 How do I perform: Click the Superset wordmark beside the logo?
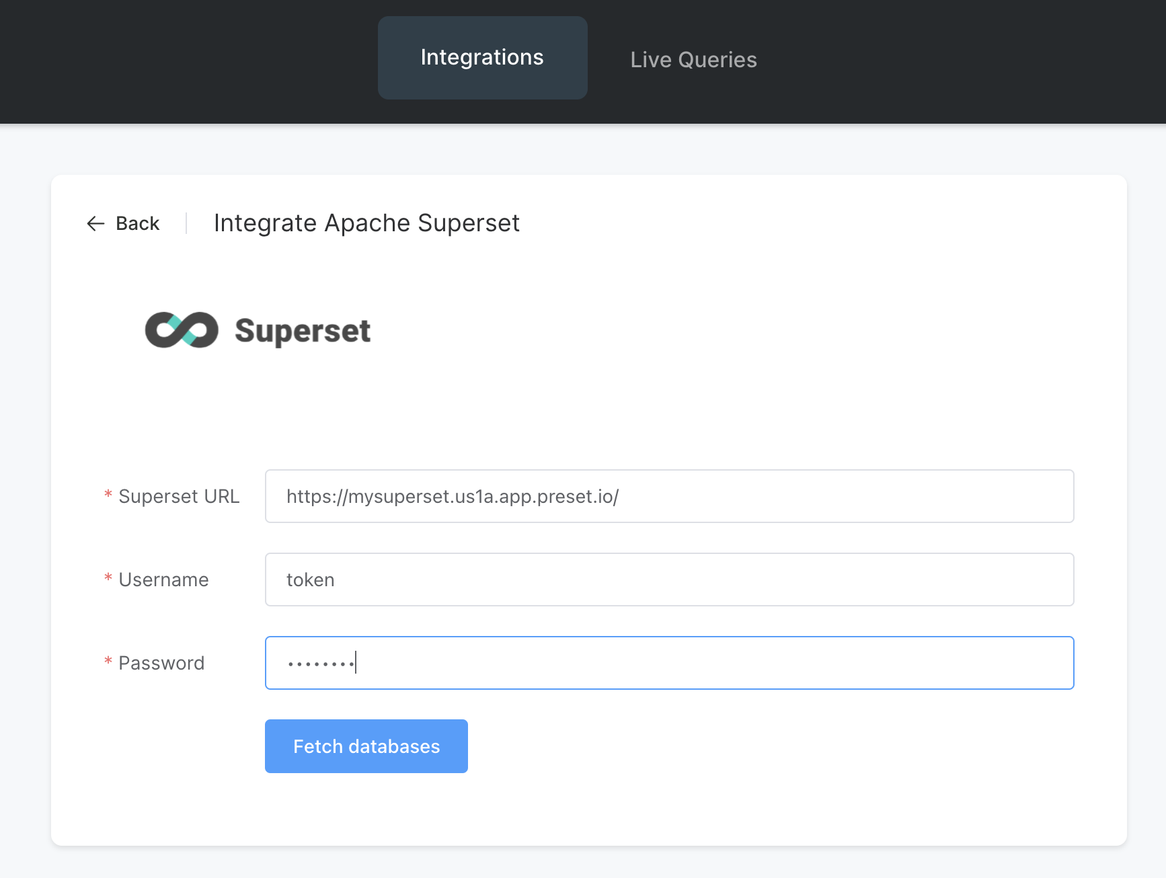(303, 331)
